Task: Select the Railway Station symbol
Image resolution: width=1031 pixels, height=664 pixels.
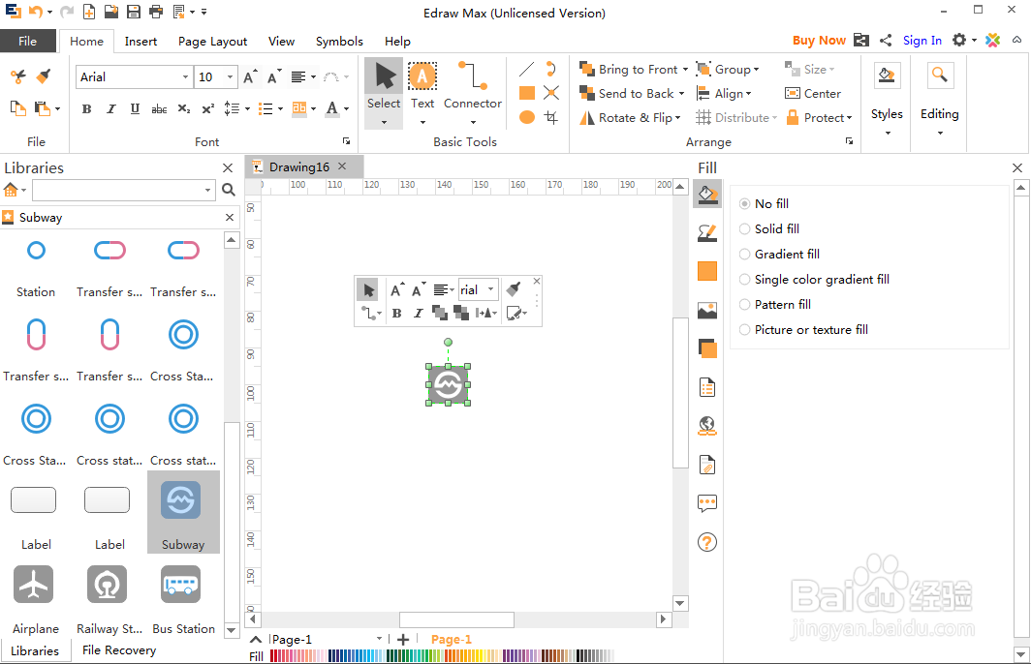Action: 109,600
